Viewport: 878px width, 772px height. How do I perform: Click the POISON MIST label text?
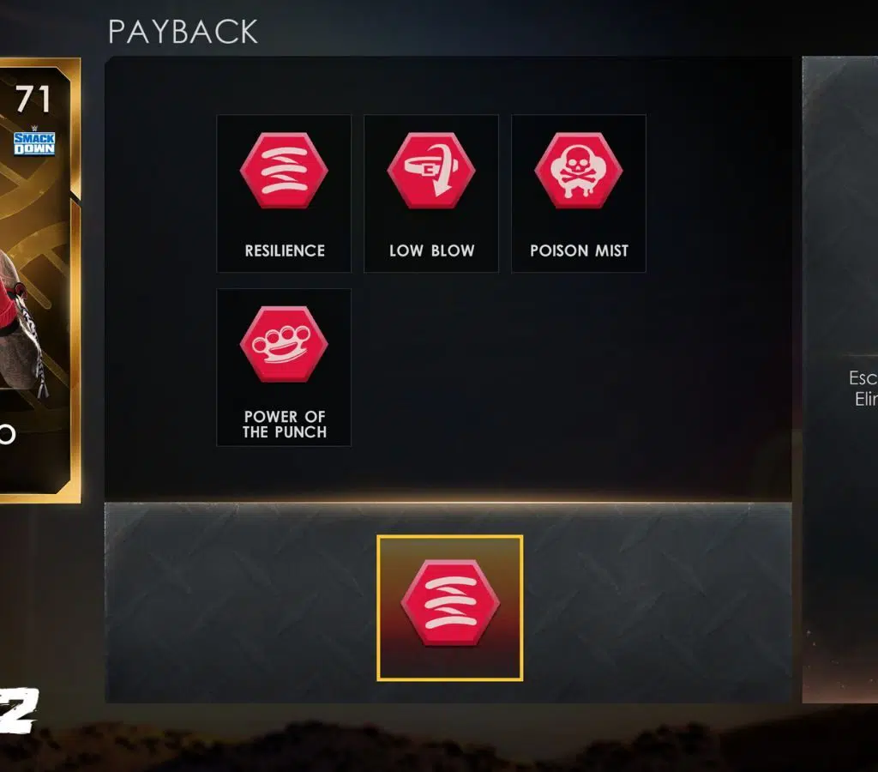click(579, 250)
